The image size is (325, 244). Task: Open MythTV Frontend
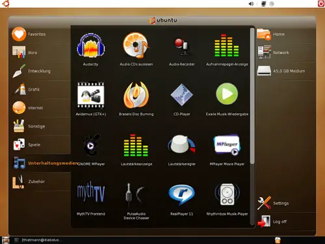tap(91, 198)
